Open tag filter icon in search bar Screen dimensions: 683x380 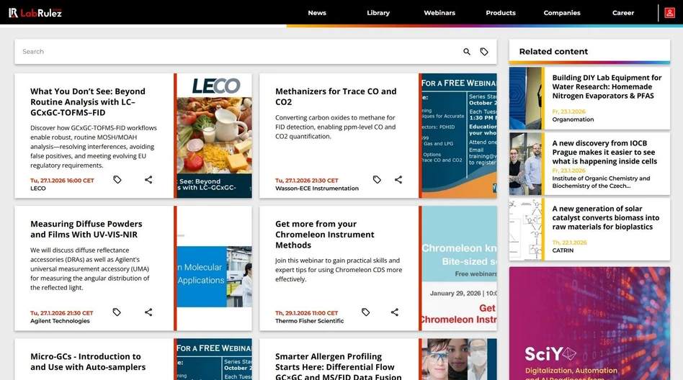pyautogui.click(x=484, y=52)
